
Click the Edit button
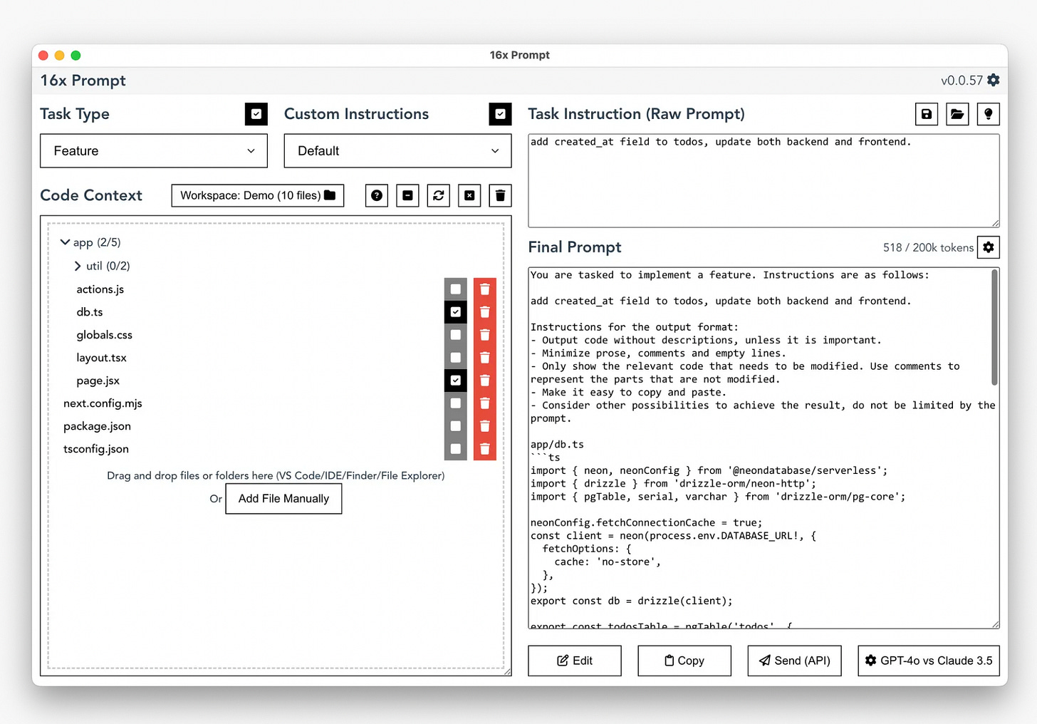click(575, 661)
